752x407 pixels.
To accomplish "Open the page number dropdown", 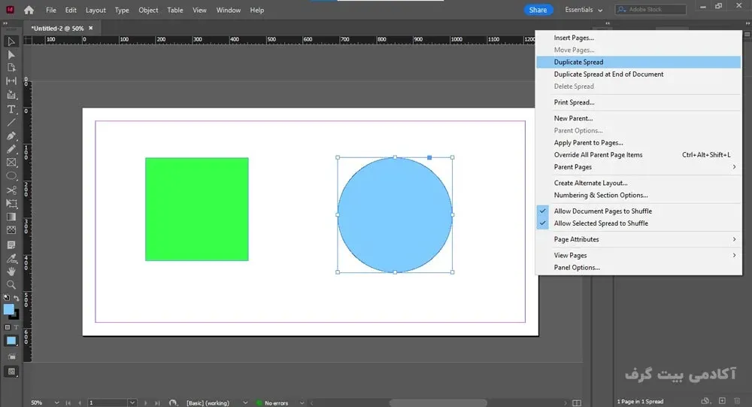I will tap(132, 402).
